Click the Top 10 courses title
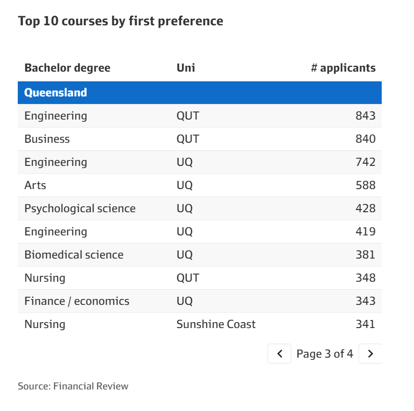 point(121,21)
